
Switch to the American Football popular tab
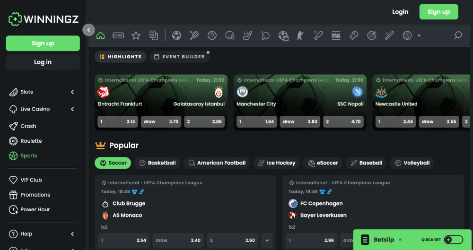(217, 163)
